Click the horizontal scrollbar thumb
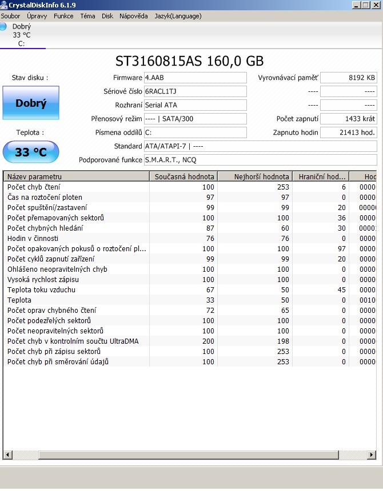The image size is (383, 491). (x=189, y=454)
